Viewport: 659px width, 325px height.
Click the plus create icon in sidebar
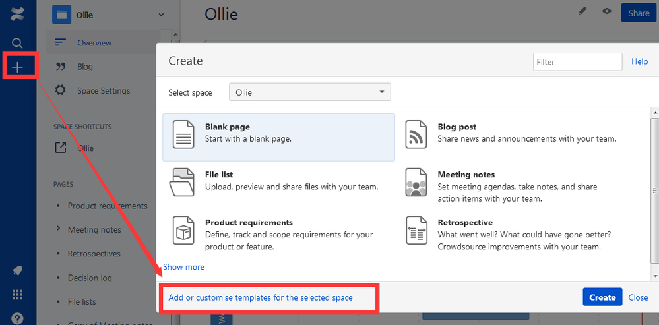(17, 67)
